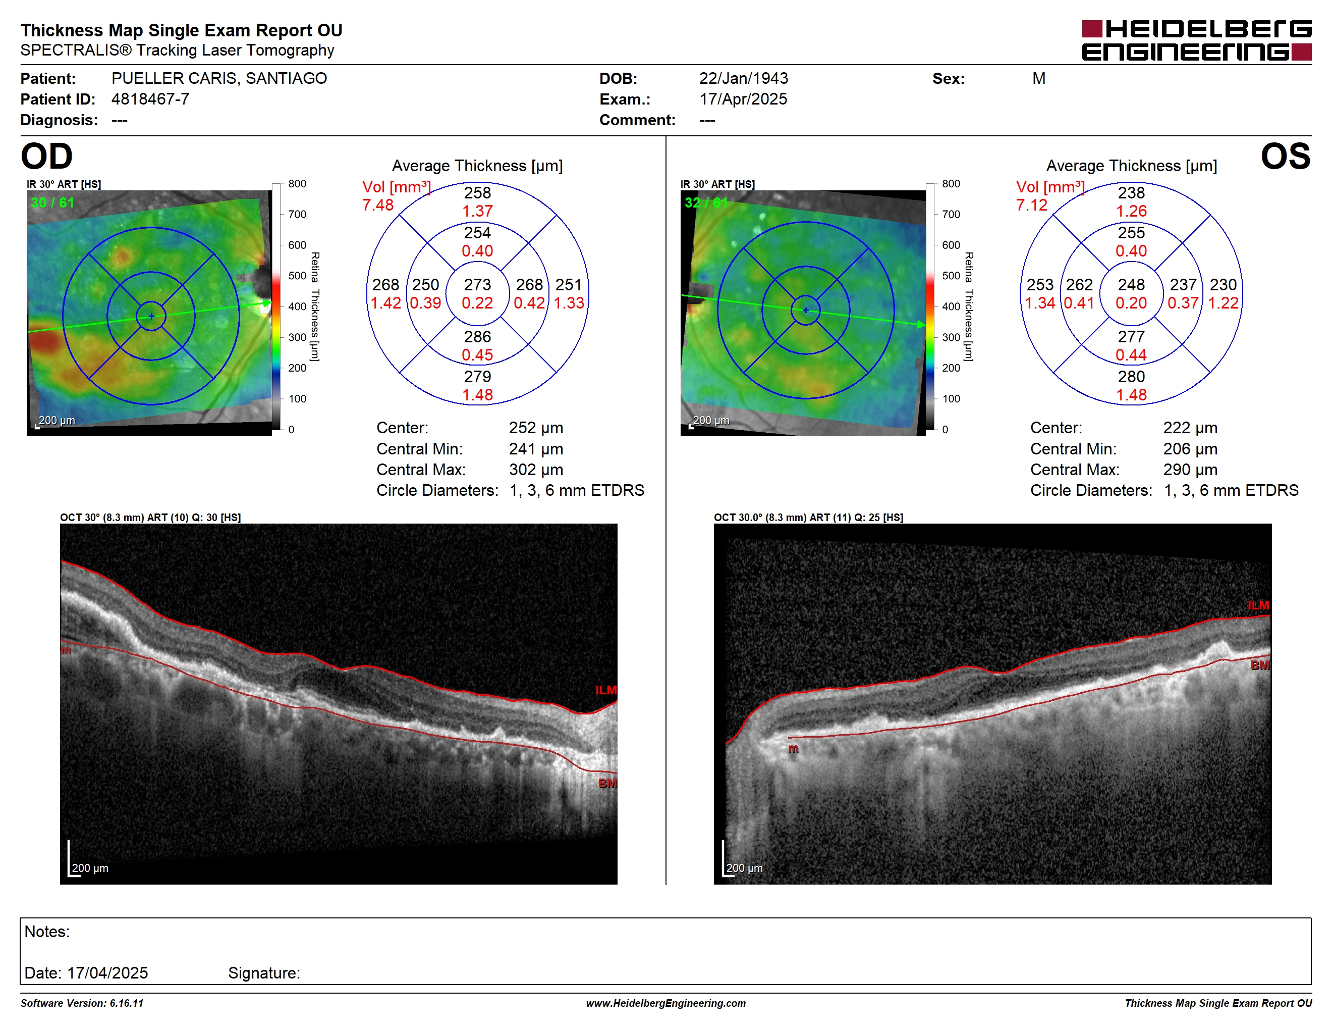Image resolution: width=1332 pixels, height=1030 pixels.
Task: Select OS Central Max 290 µm
Action: (x=1190, y=470)
